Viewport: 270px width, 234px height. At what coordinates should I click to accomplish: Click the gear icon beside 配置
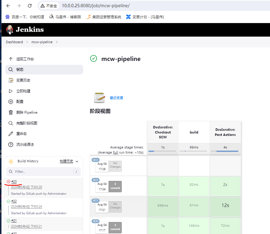coord(11,102)
